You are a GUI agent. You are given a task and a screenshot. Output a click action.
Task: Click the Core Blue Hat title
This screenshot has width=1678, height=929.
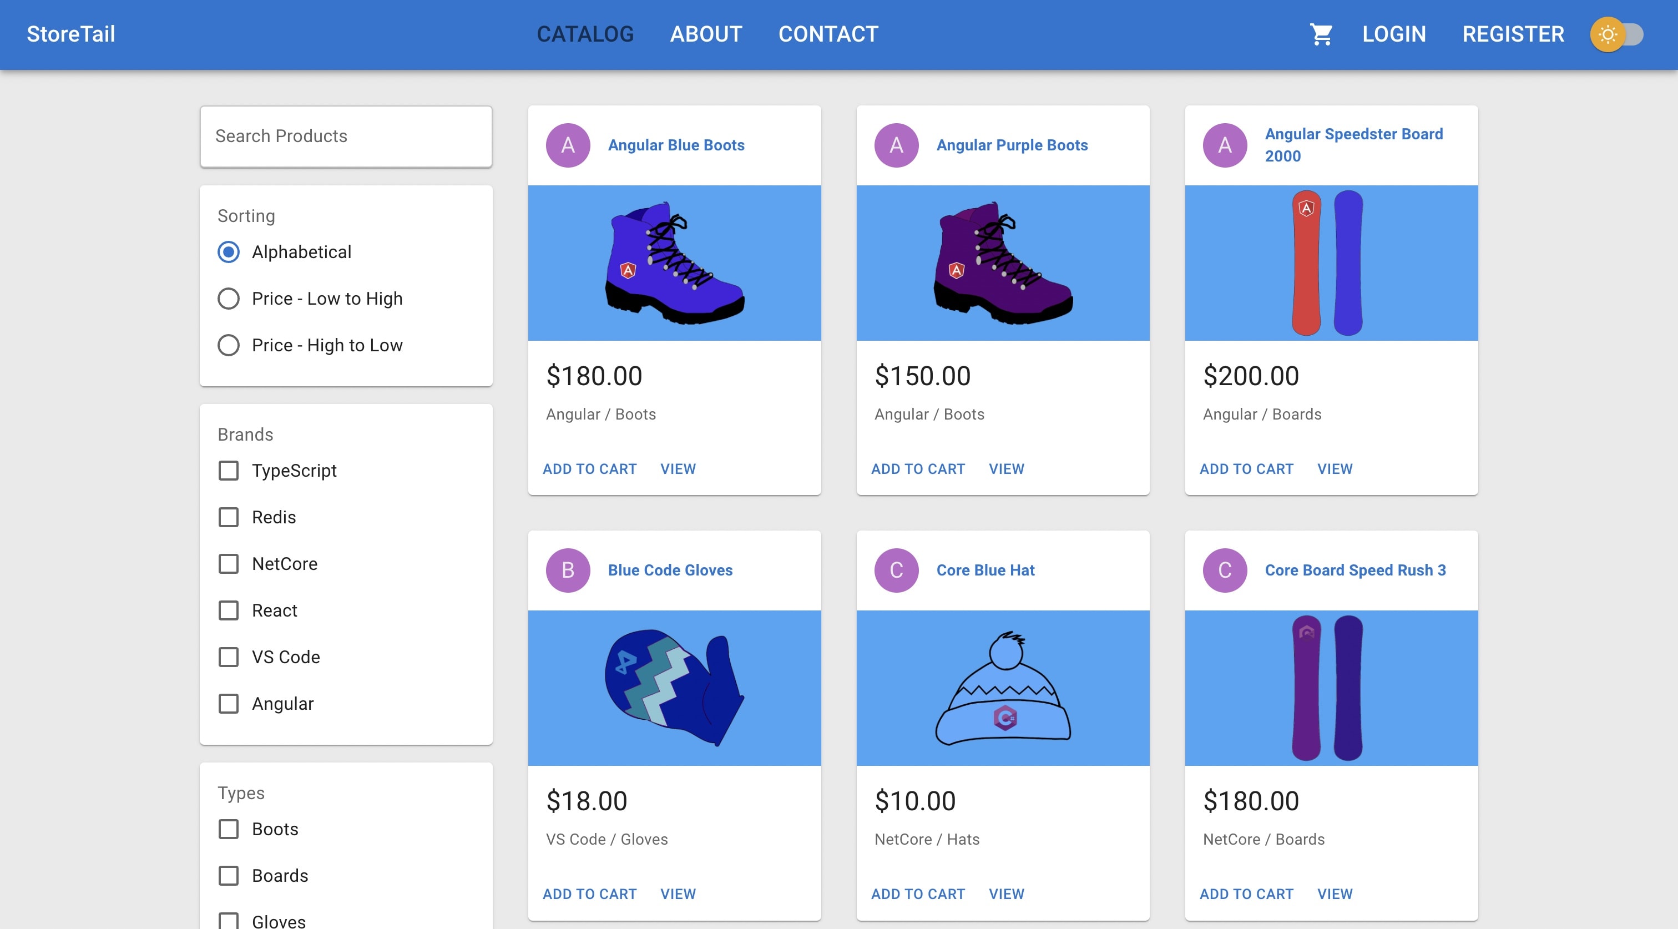[x=985, y=570]
